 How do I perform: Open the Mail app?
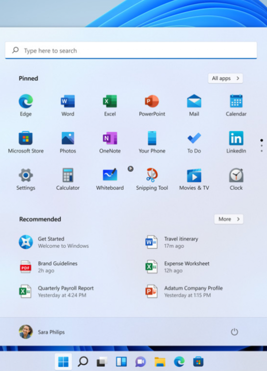[x=194, y=105]
